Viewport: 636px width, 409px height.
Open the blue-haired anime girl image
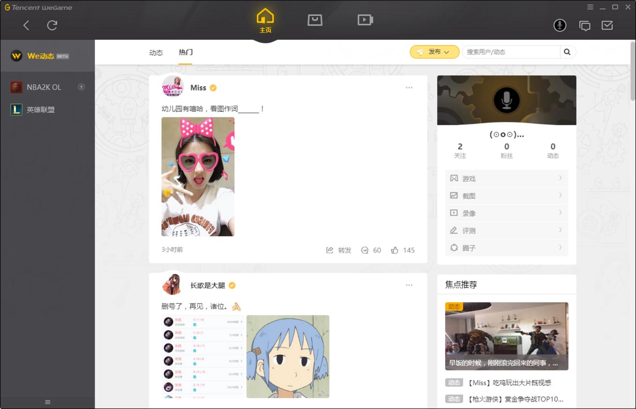point(288,357)
